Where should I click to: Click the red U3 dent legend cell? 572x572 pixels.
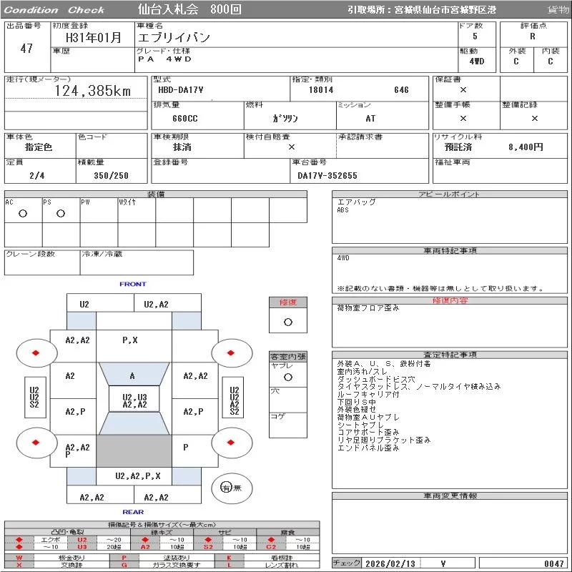[x=82, y=548]
